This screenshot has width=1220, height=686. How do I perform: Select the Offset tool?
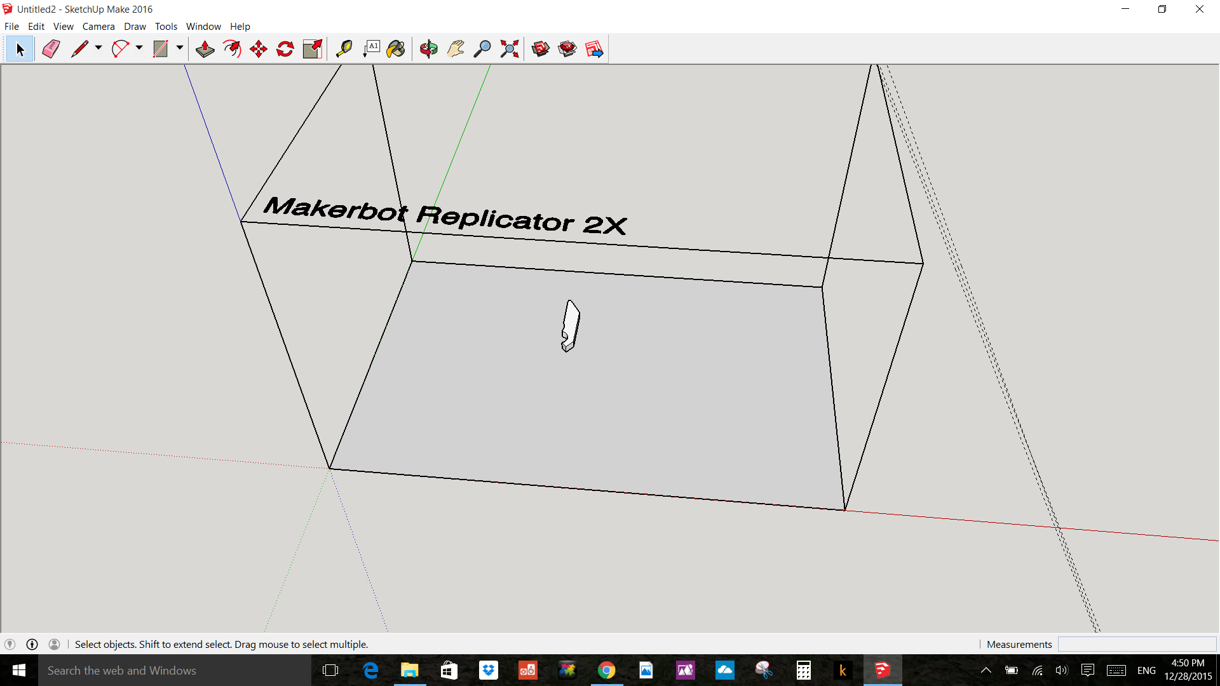point(232,49)
